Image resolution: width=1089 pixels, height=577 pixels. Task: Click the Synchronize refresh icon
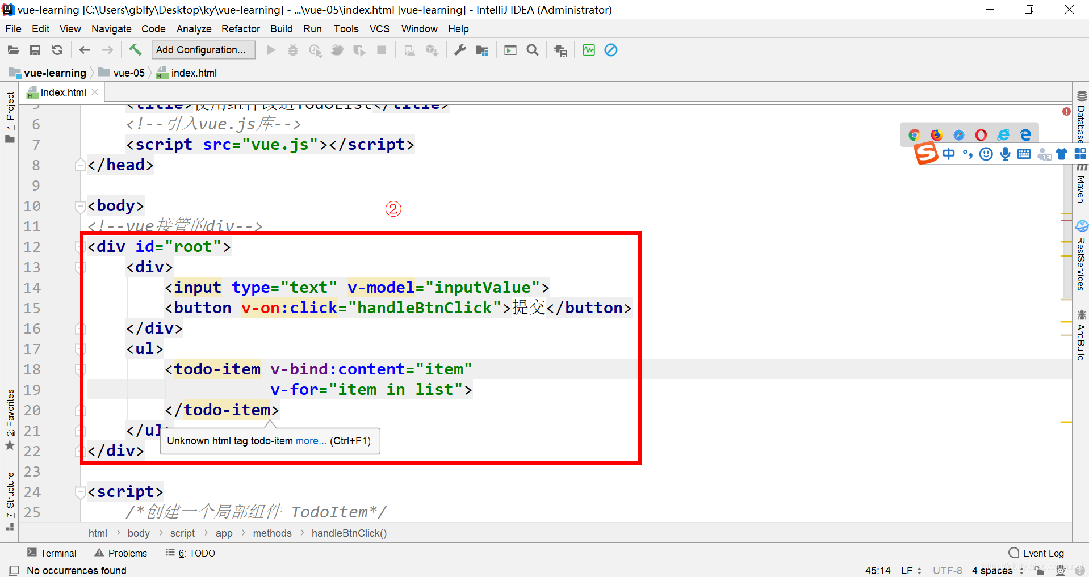click(x=57, y=50)
